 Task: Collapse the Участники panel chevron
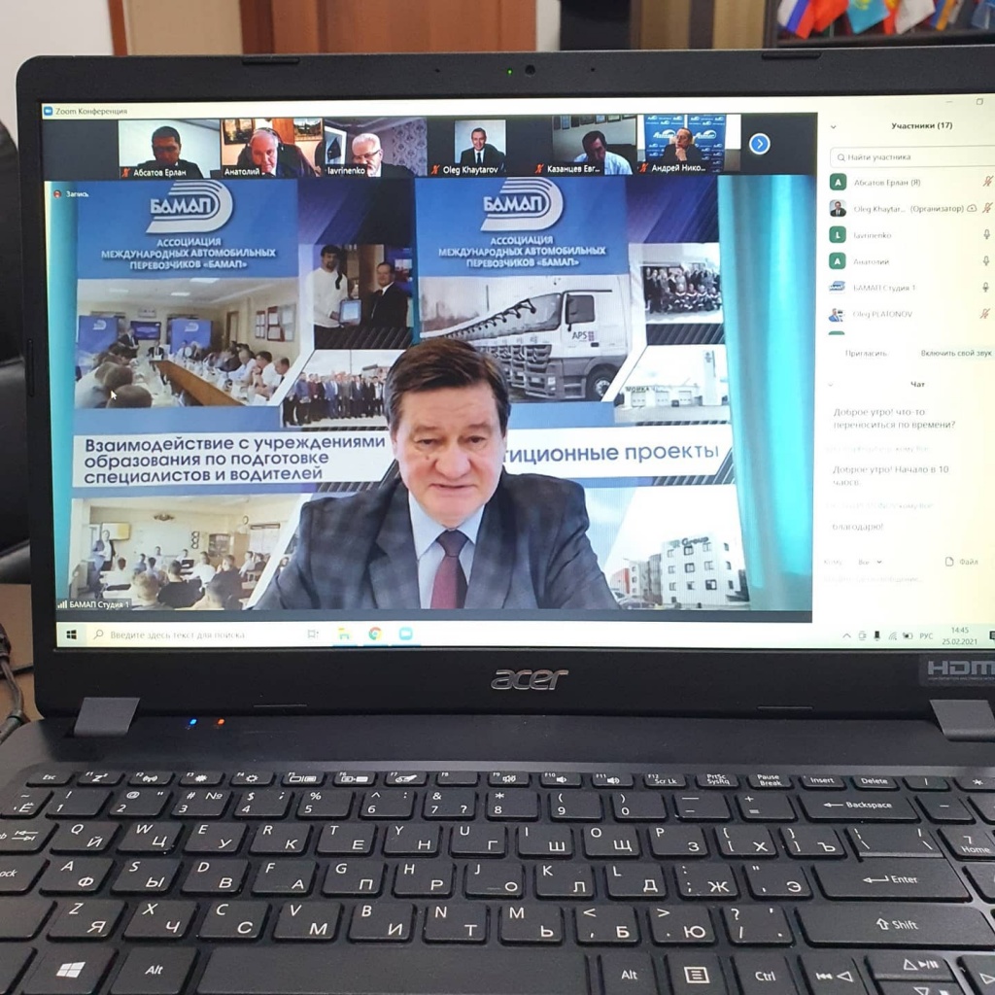[833, 127]
